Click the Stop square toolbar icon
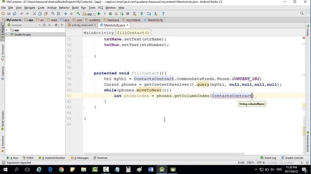The width and height of the screenshot is (311, 174). coord(128,14)
